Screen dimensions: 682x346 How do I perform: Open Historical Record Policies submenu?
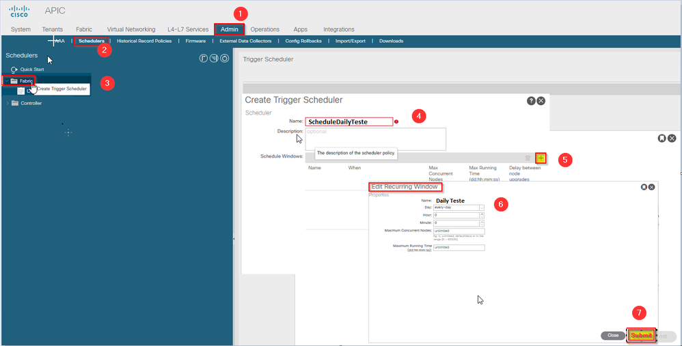(144, 41)
